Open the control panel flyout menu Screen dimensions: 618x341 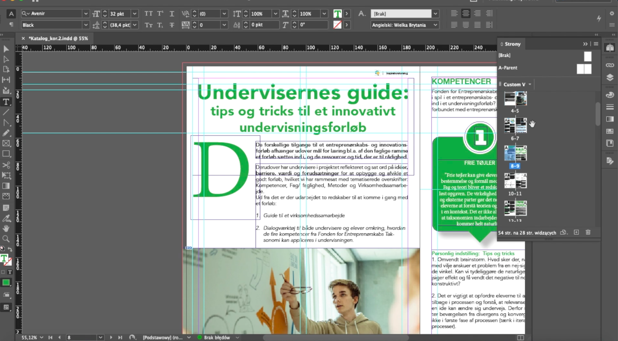612,25
